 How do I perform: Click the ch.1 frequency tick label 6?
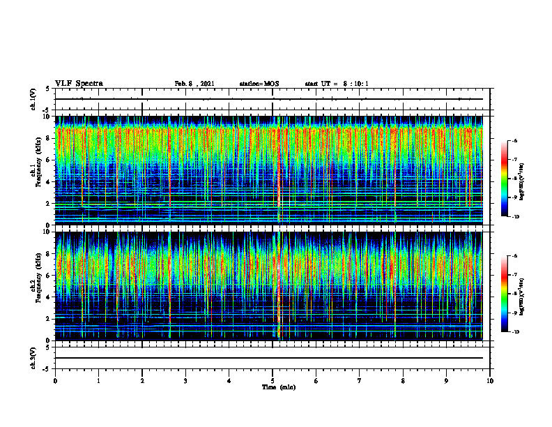pos(48,160)
